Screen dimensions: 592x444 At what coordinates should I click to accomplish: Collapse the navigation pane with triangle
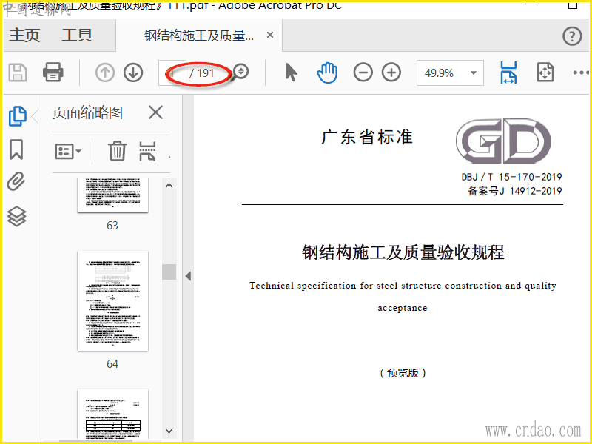click(188, 276)
